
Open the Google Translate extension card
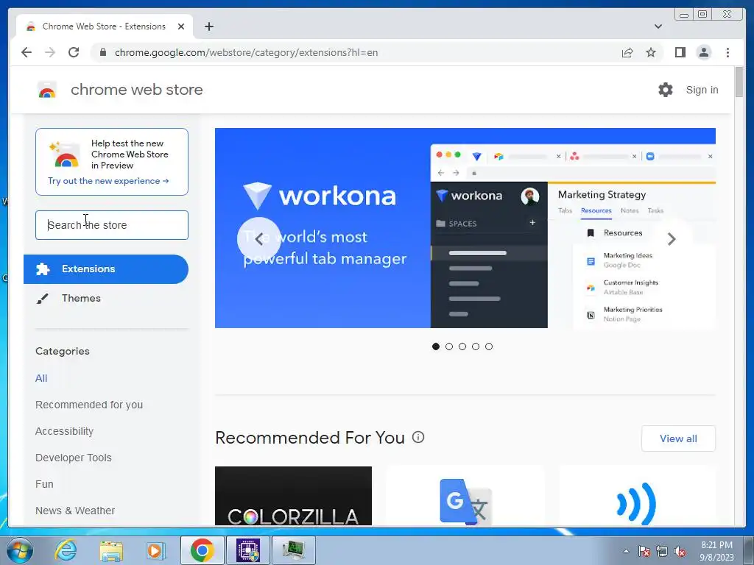(x=465, y=496)
